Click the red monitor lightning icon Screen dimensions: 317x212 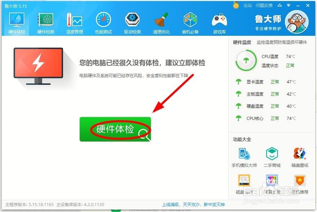point(38,66)
